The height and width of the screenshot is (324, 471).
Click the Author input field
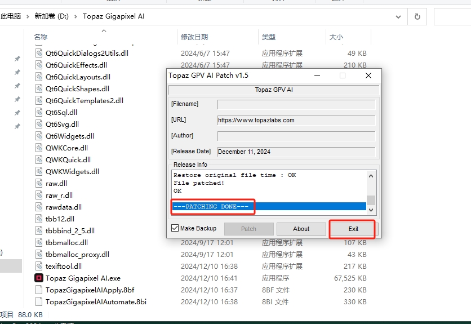coord(296,136)
